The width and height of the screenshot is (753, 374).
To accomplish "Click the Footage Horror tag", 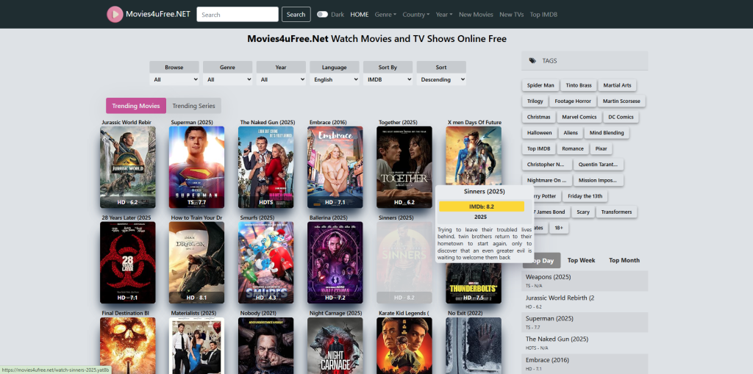I will click(x=573, y=101).
